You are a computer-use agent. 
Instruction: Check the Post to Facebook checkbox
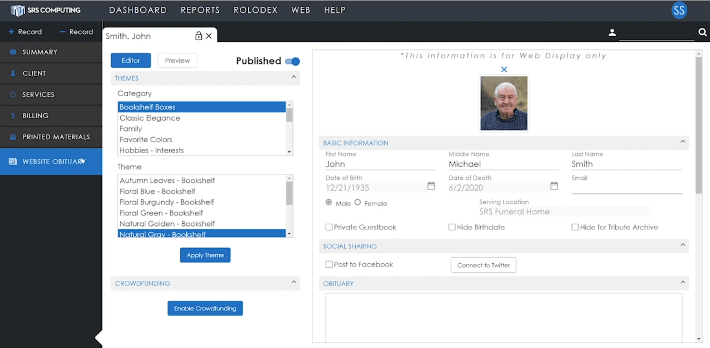click(x=329, y=264)
